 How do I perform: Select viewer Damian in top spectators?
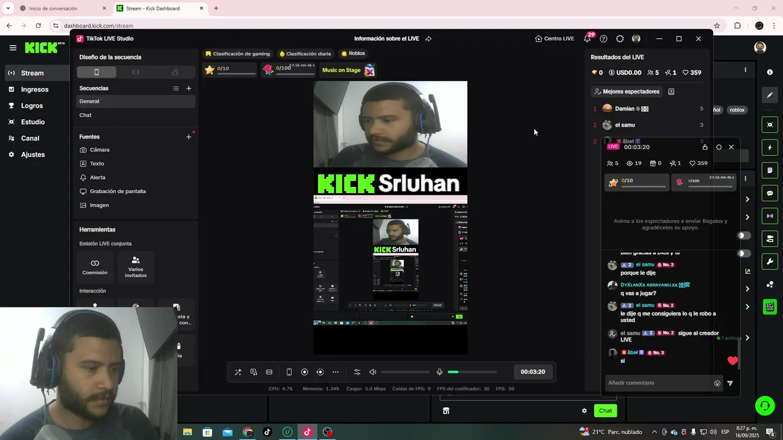pos(648,109)
